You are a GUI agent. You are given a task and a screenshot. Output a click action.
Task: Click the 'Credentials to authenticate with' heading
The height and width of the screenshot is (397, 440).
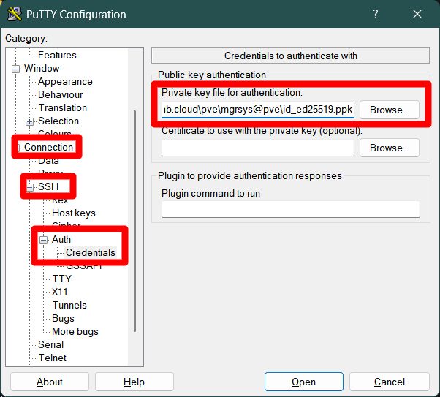(291, 56)
